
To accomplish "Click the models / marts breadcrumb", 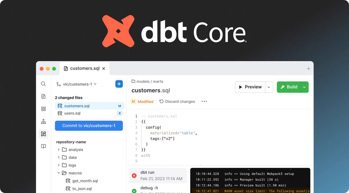I will 147,82.
